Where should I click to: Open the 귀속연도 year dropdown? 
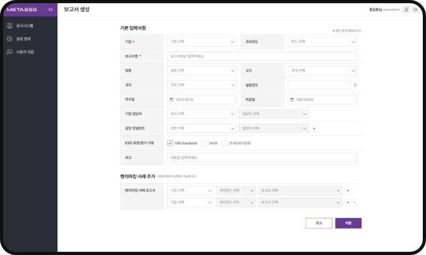(322, 41)
